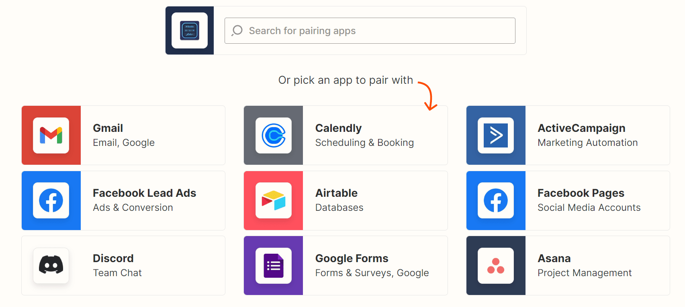Click the app logo beside search bar
This screenshot has height=307, width=685.
190,30
